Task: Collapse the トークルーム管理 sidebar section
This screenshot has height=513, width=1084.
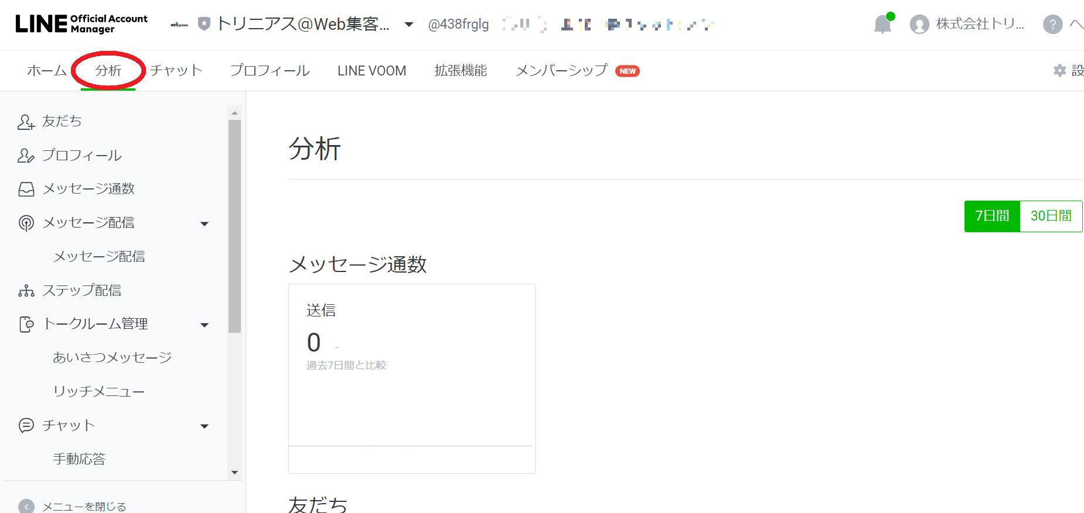Action: click(x=204, y=325)
